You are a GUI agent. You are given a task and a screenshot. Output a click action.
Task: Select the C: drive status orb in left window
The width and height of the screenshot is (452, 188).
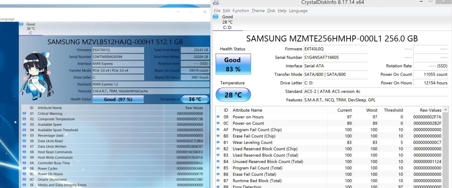tap(21, 24)
